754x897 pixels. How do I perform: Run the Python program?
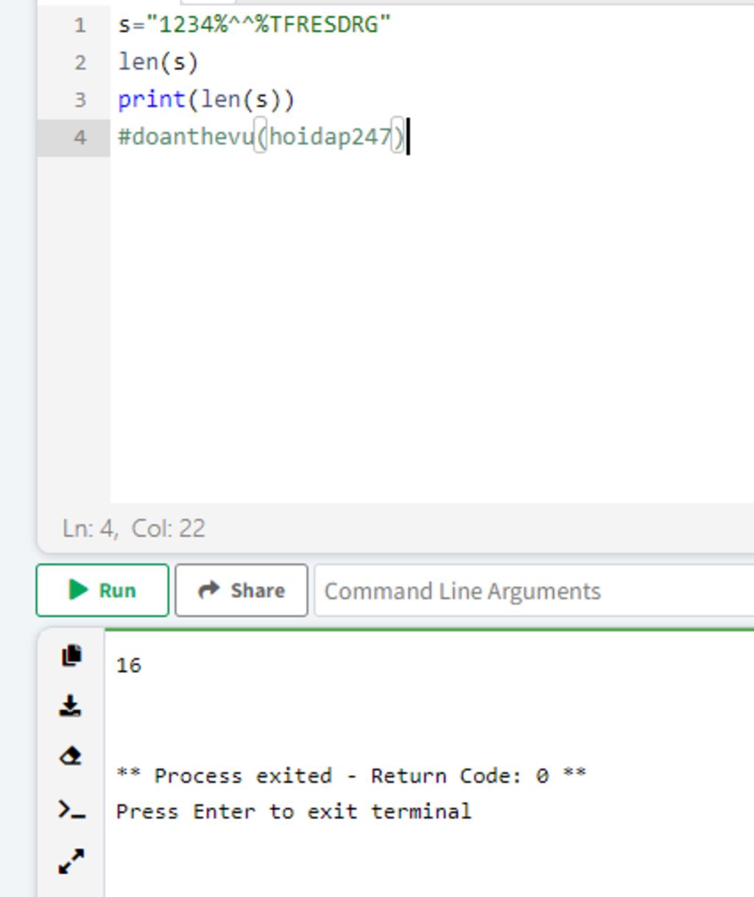pos(102,590)
